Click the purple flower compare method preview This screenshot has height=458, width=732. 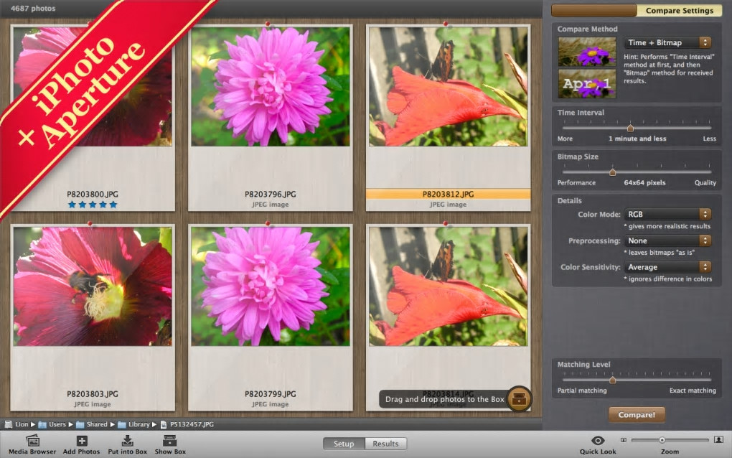pos(587,52)
